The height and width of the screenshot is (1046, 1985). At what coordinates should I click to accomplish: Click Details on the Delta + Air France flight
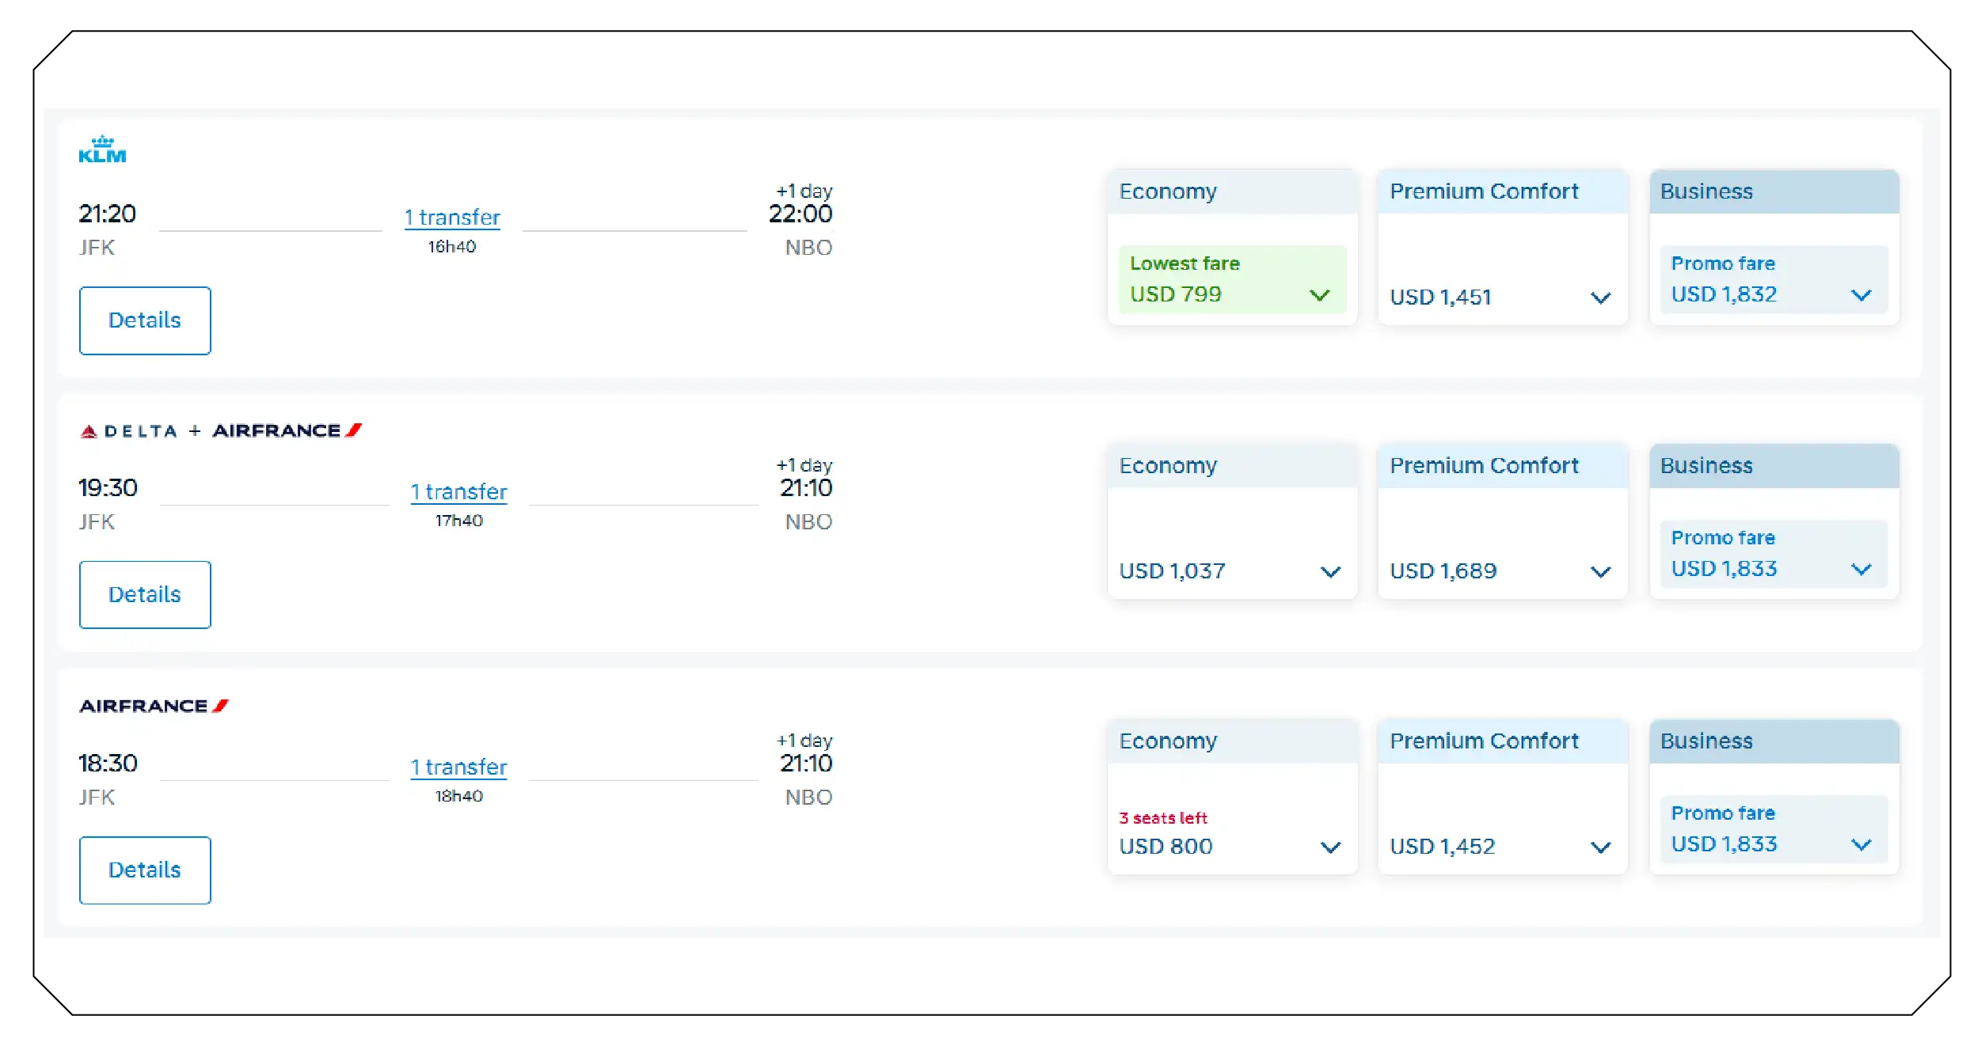point(145,593)
